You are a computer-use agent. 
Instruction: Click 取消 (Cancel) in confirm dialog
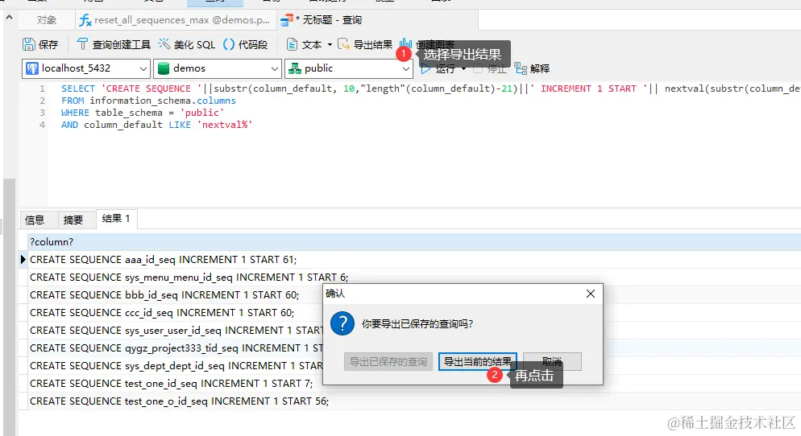point(552,361)
